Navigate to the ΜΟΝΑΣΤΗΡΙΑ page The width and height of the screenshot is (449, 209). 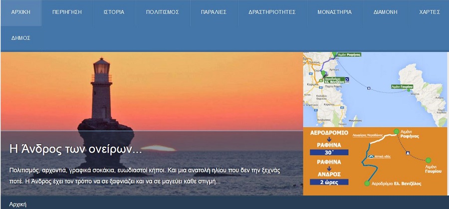pos(334,12)
